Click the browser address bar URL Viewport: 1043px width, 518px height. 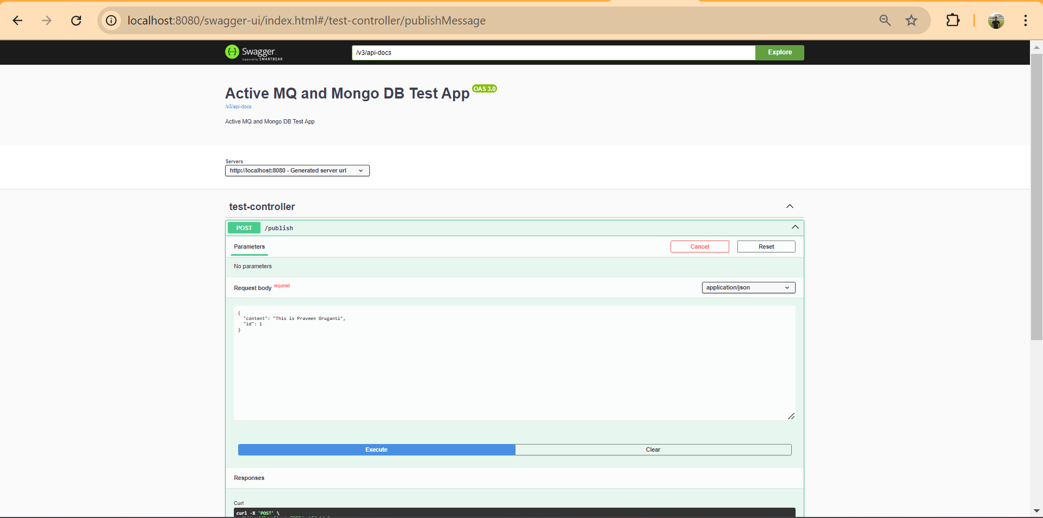pyautogui.click(x=307, y=21)
